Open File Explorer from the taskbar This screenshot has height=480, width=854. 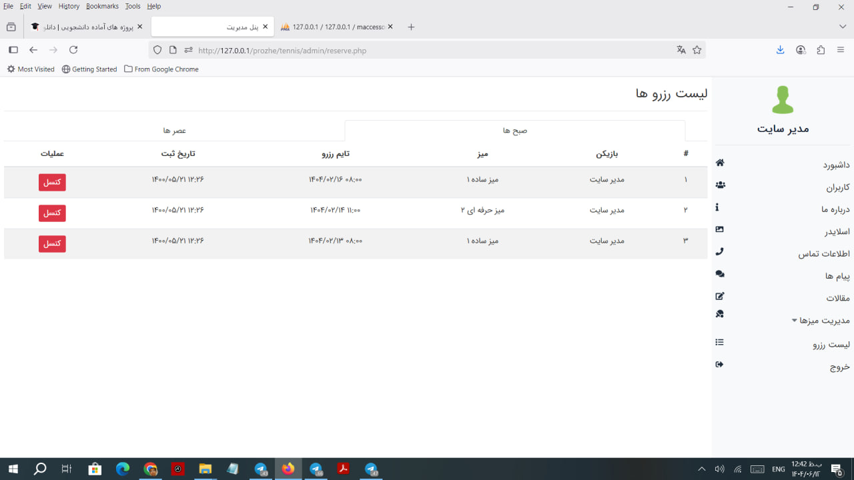[x=205, y=469]
